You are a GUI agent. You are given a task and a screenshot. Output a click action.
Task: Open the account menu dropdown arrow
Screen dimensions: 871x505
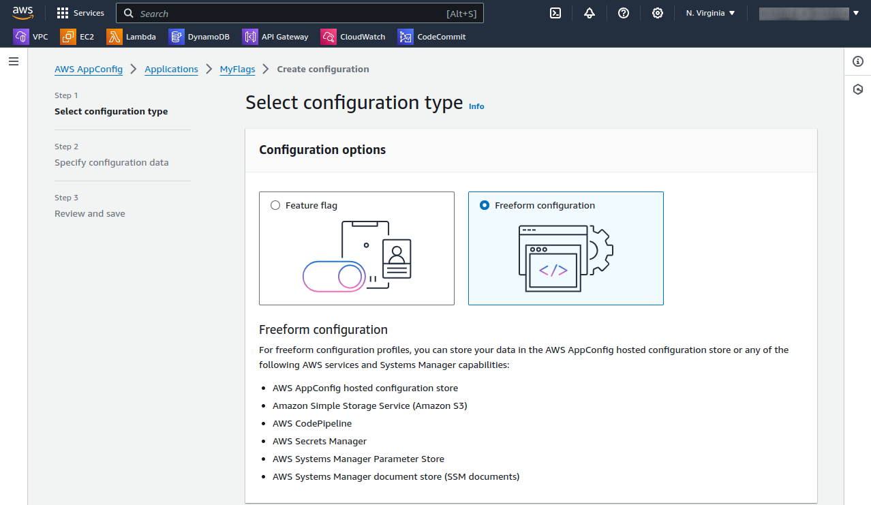[x=856, y=13]
